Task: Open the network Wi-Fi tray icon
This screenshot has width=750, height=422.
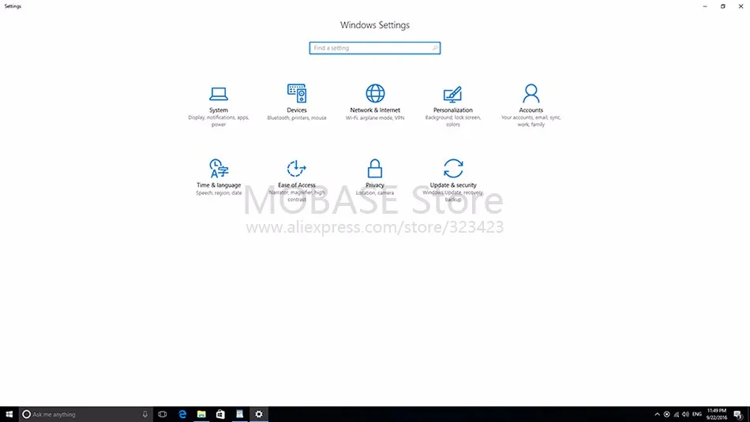Action: tap(677, 414)
